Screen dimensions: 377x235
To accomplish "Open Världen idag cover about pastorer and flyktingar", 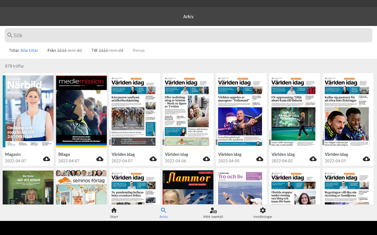I will [348, 111].
